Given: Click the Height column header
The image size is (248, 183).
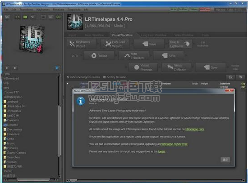Looking at the screenshot, I should coord(205,84).
